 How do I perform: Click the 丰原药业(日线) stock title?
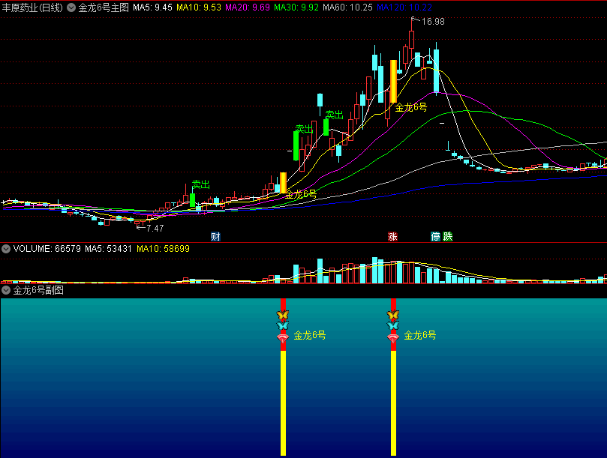(32, 7)
